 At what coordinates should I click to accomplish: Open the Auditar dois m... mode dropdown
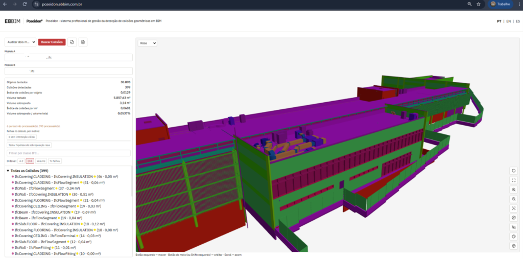[x=20, y=42]
